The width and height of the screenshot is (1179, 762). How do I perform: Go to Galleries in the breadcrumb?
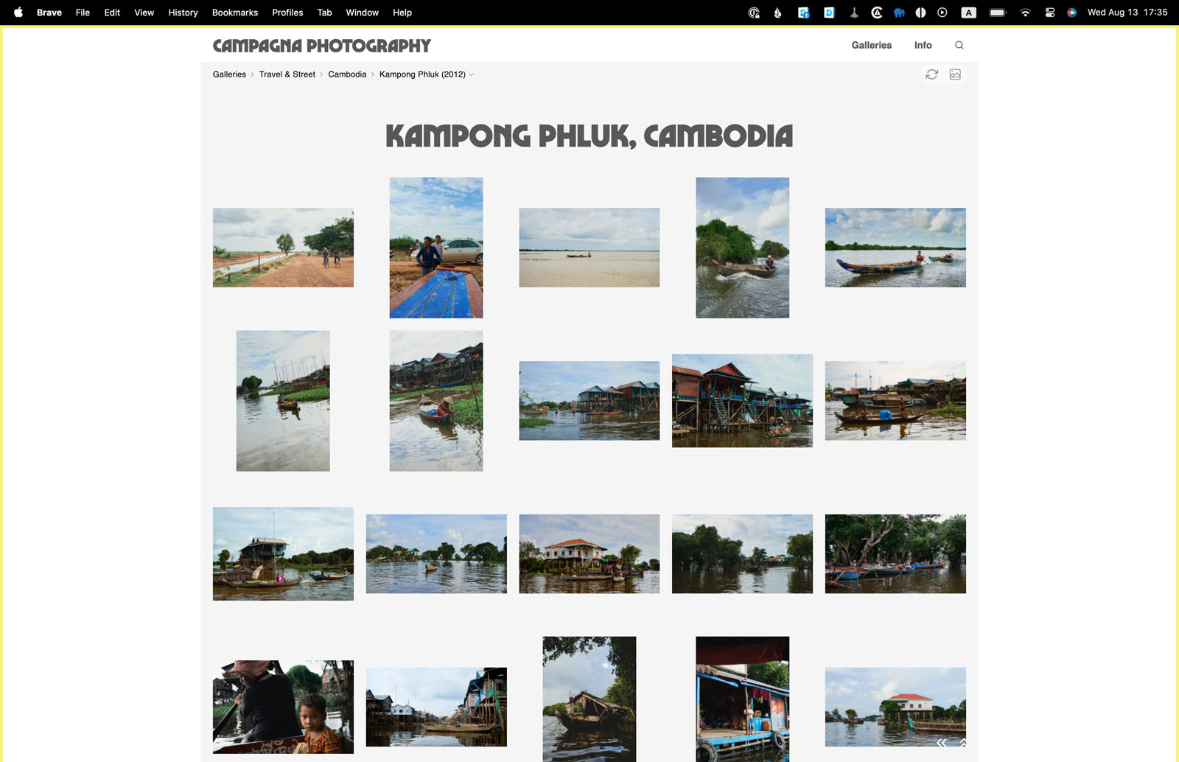click(x=229, y=74)
